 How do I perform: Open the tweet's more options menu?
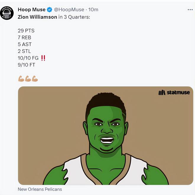coord(190,10)
